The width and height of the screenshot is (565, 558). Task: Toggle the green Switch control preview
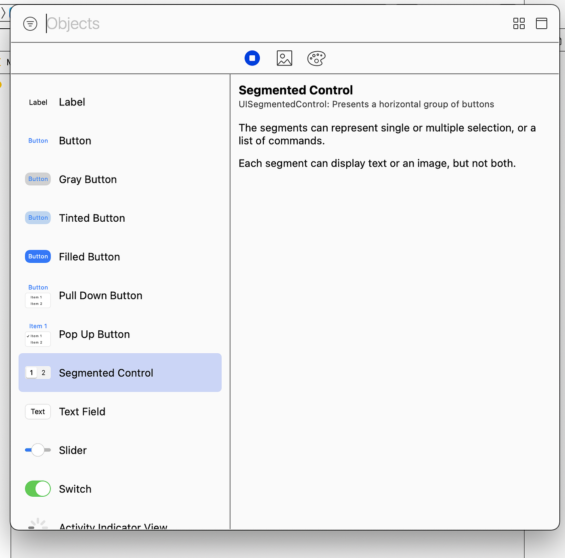click(38, 489)
